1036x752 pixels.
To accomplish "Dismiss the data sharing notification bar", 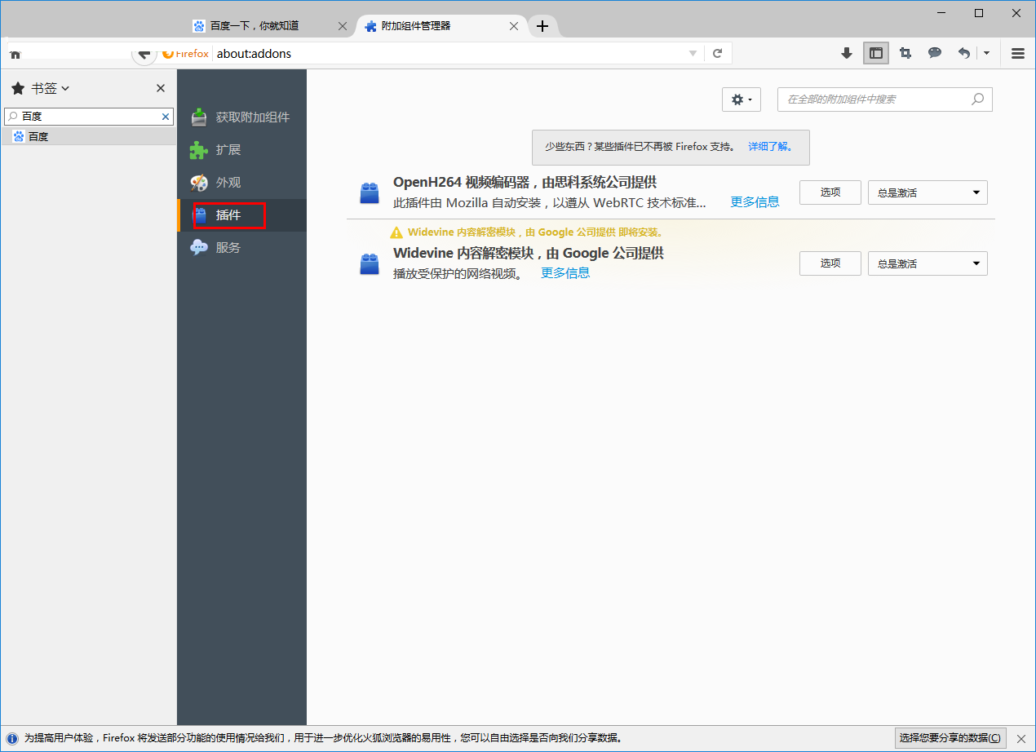I will 1021,738.
